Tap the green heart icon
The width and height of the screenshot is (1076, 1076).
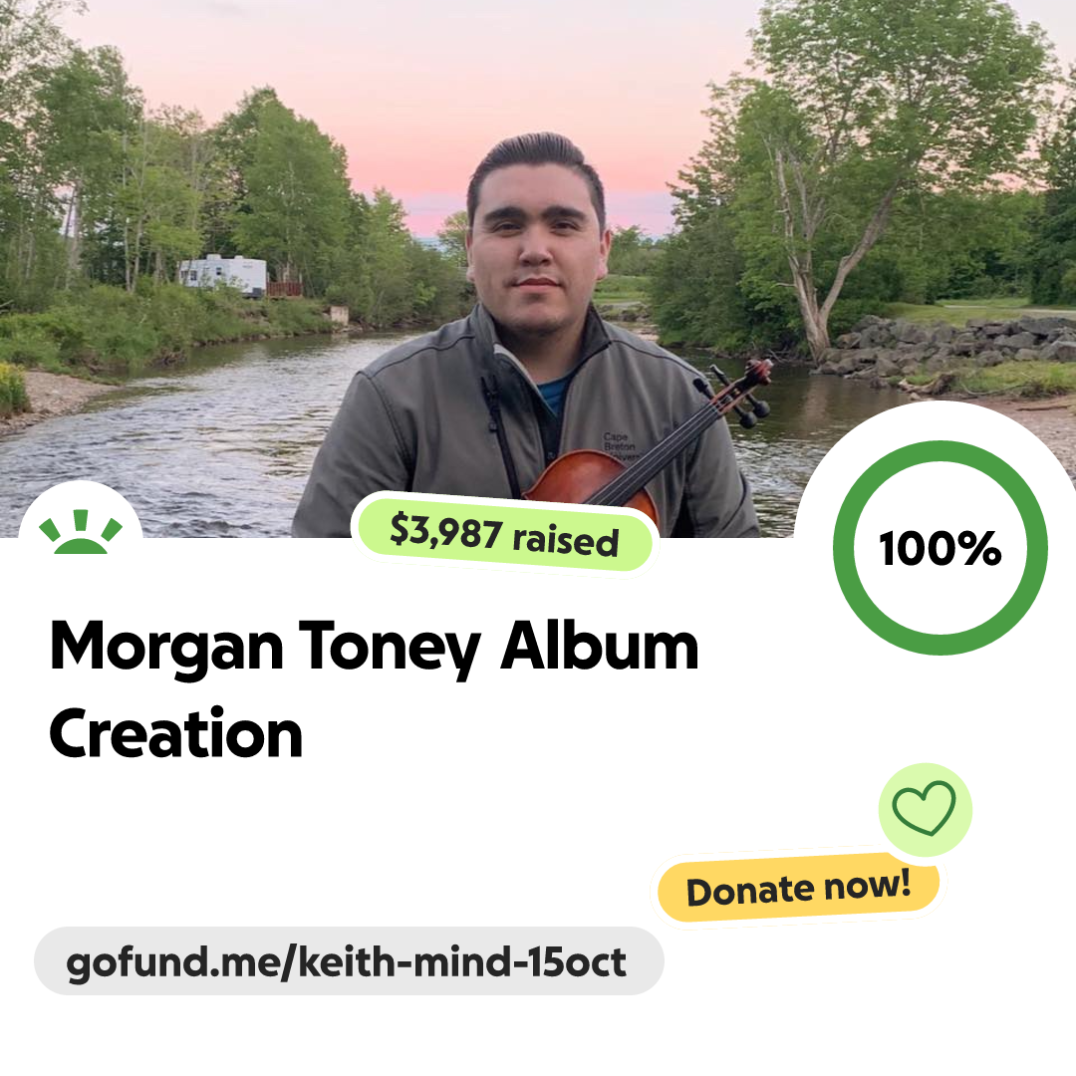pos(925,808)
